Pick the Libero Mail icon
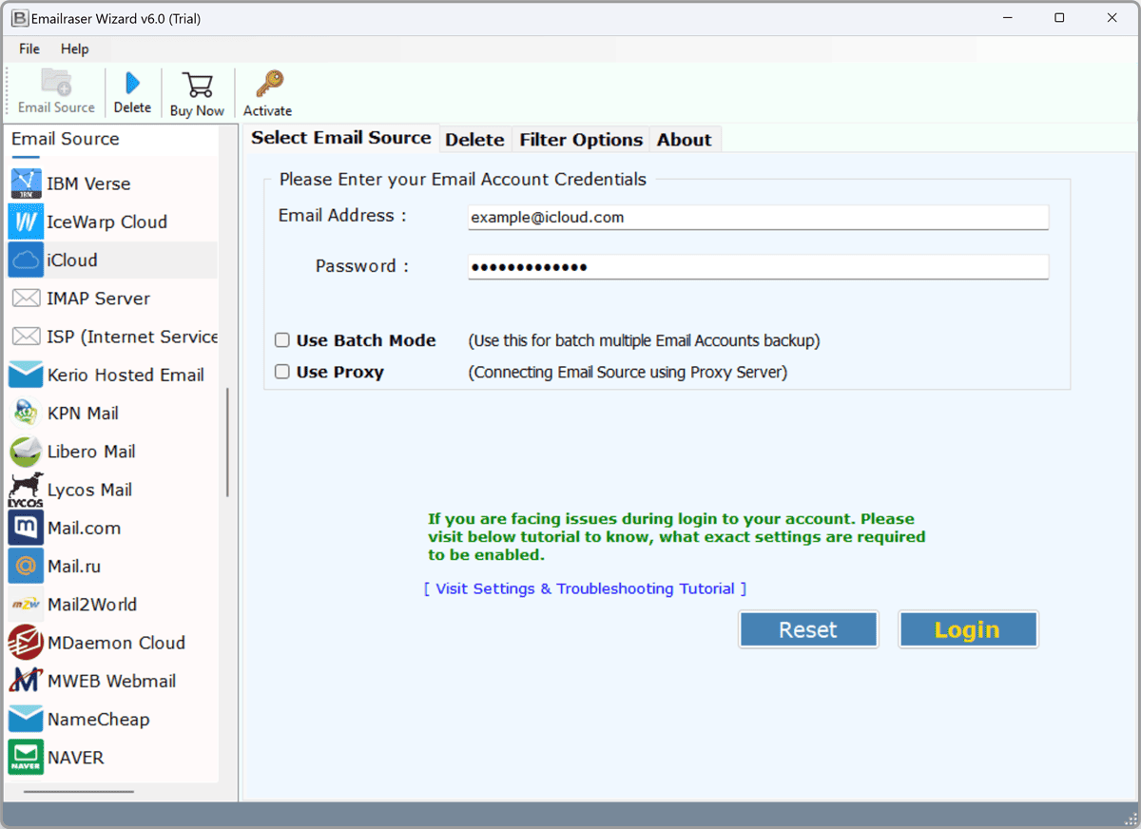 tap(26, 452)
